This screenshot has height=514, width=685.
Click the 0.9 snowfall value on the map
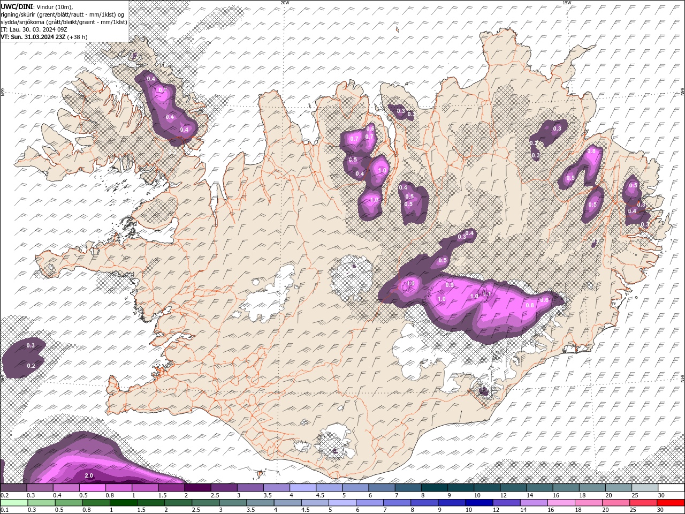pyautogui.click(x=450, y=285)
